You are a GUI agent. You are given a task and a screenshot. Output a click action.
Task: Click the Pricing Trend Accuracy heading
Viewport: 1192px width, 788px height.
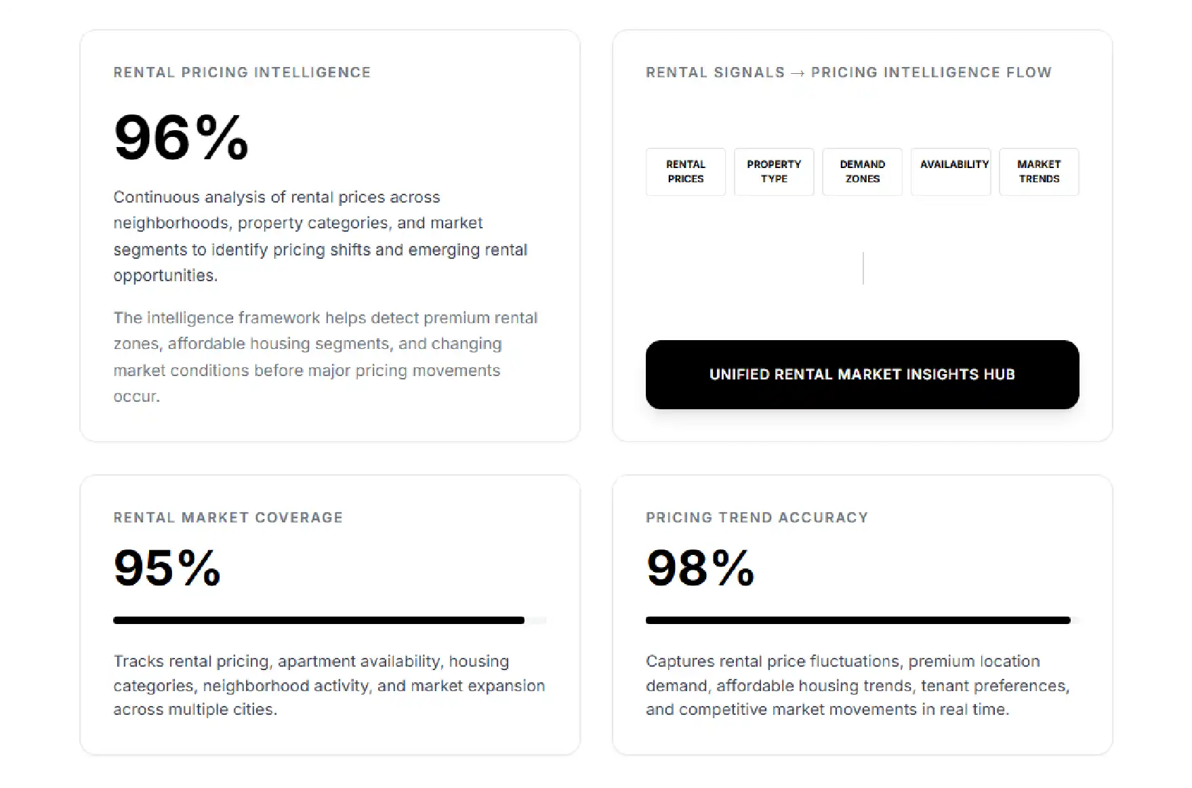757,518
